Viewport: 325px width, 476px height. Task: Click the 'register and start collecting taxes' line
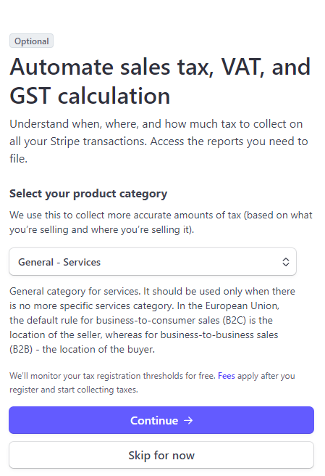point(74,390)
